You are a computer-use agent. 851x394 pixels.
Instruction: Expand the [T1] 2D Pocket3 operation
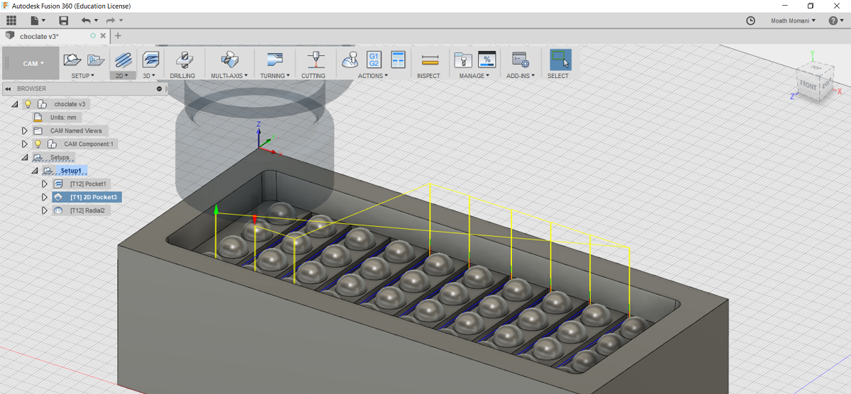click(45, 197)
